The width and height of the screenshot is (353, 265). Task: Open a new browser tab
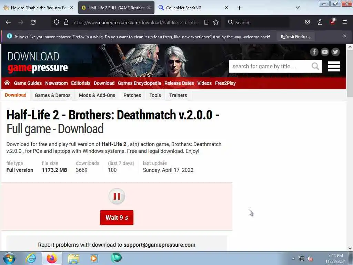[x=239, y=8]
